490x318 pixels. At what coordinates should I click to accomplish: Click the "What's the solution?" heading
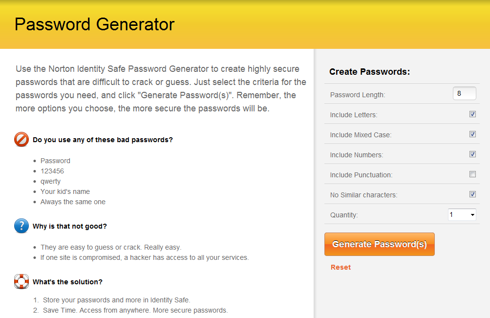coord(67,282)
